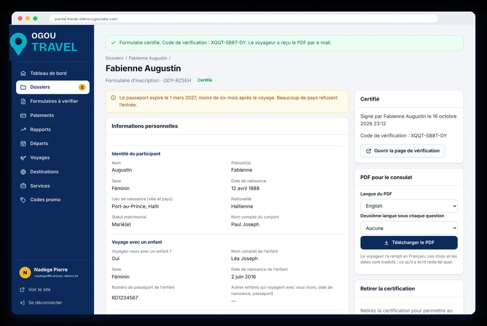487x326 pixels.
Task: Open the Rapports menu item
Action: 53,130
